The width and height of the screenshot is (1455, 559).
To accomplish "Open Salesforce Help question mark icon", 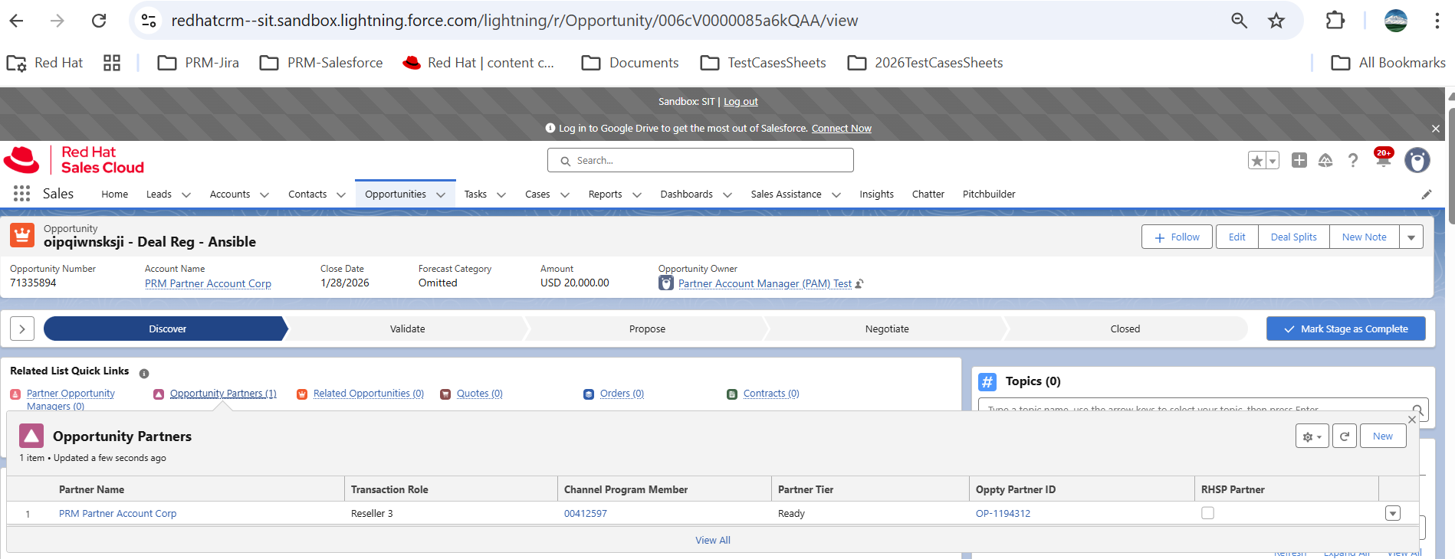I will (x=1353, y=160).
